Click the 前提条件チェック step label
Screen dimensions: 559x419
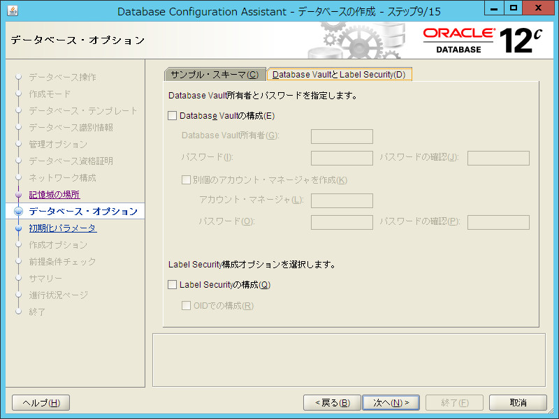pyautogui.click(x=62, y=261)
